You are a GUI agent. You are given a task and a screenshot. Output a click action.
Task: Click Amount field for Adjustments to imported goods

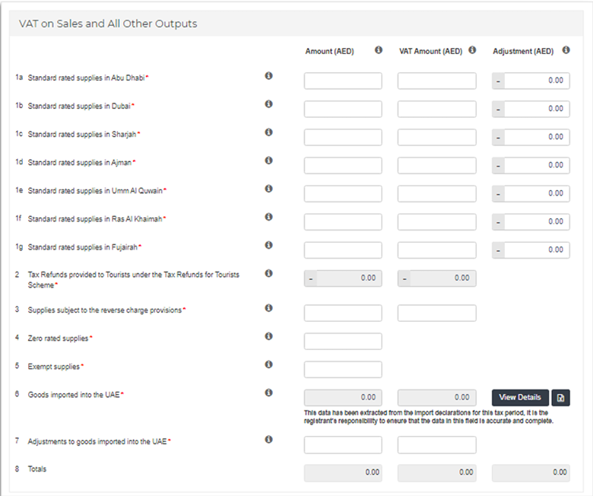pyautogui.click(x=343, y=444)
